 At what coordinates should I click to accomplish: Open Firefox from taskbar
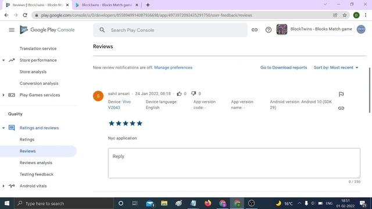tap(208, 203)
